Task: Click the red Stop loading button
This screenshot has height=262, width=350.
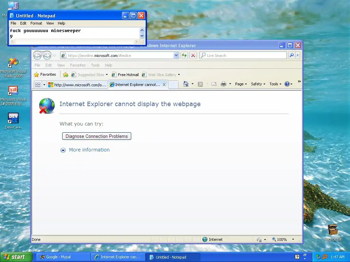Action: coord(193,55)
